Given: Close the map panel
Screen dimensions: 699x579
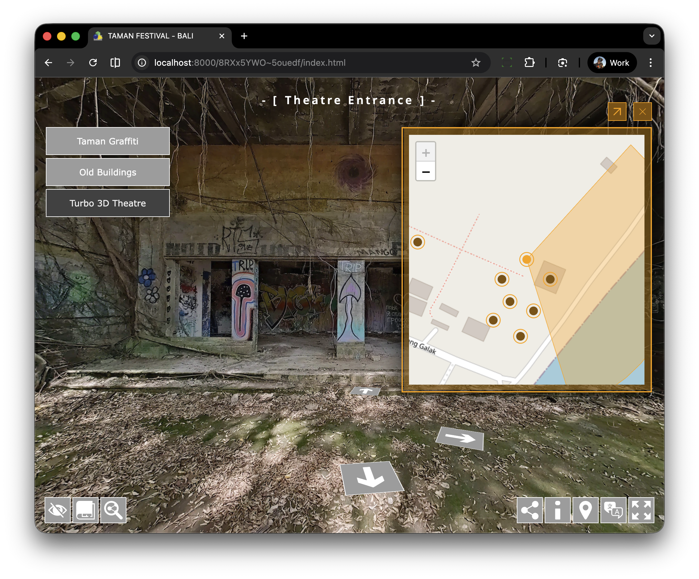Looking at the screenshot, I should pyautogui.click(x=642, y=112).
